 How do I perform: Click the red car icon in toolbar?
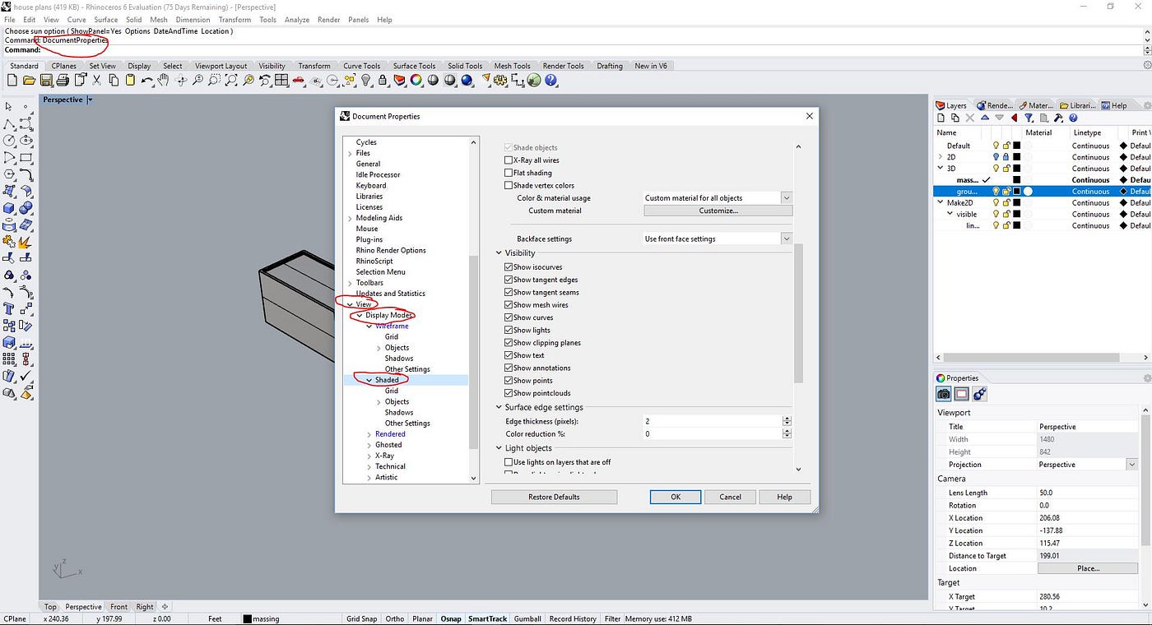(x=299, y=80)
